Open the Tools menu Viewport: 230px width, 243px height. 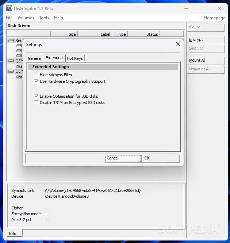[44, 18]
